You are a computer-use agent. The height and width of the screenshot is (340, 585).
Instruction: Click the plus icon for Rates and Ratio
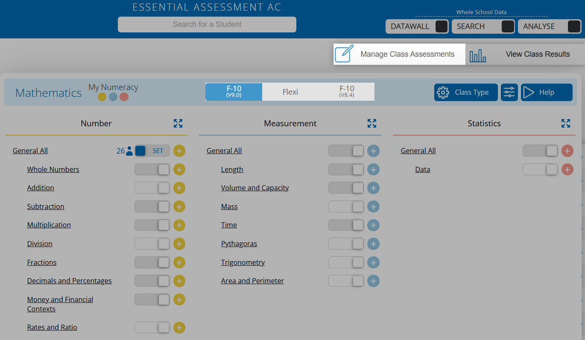coord(179,327)
